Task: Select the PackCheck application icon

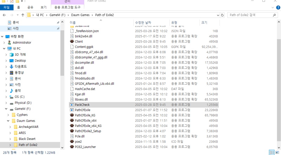Action: coord(72,105)
